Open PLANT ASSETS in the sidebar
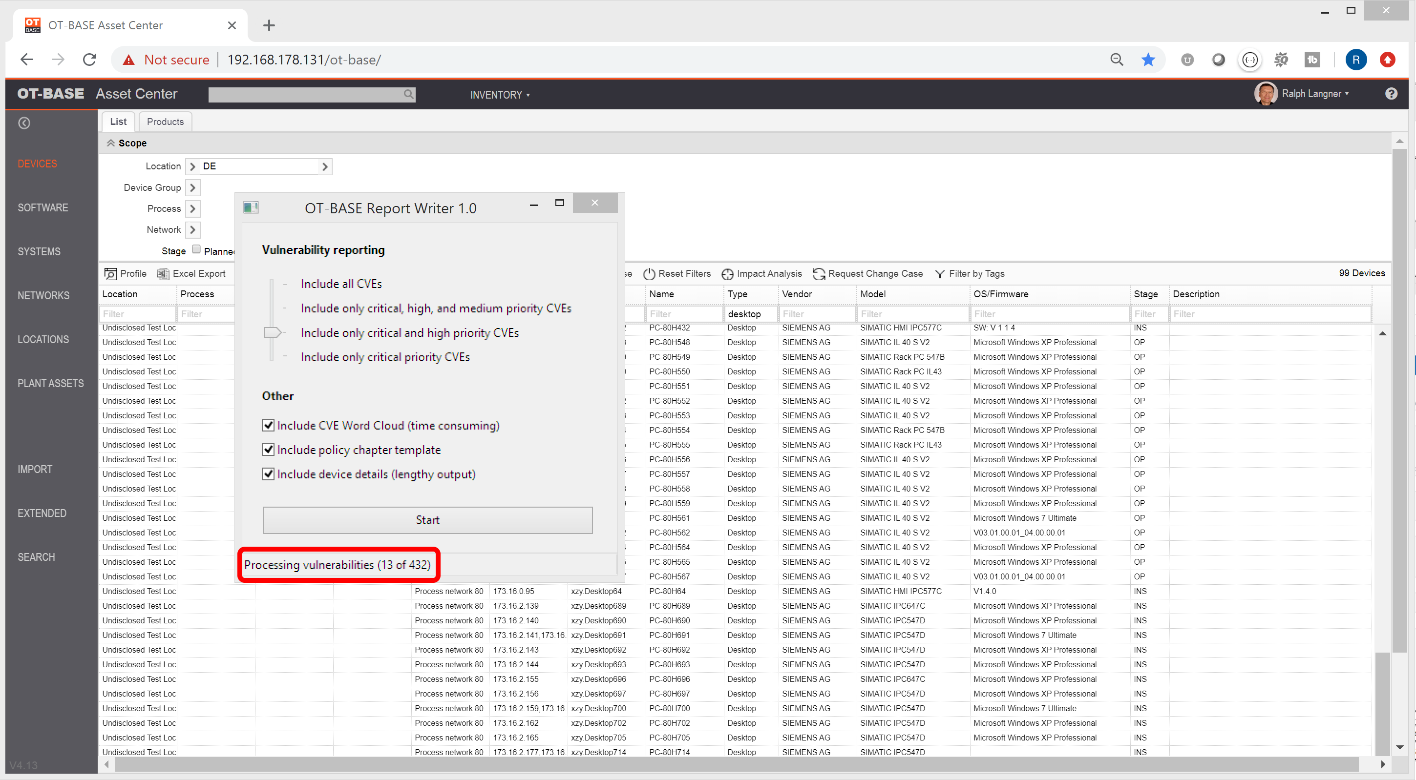The height and width of the screenshot is (780, 1416). [x=51, y=383]
